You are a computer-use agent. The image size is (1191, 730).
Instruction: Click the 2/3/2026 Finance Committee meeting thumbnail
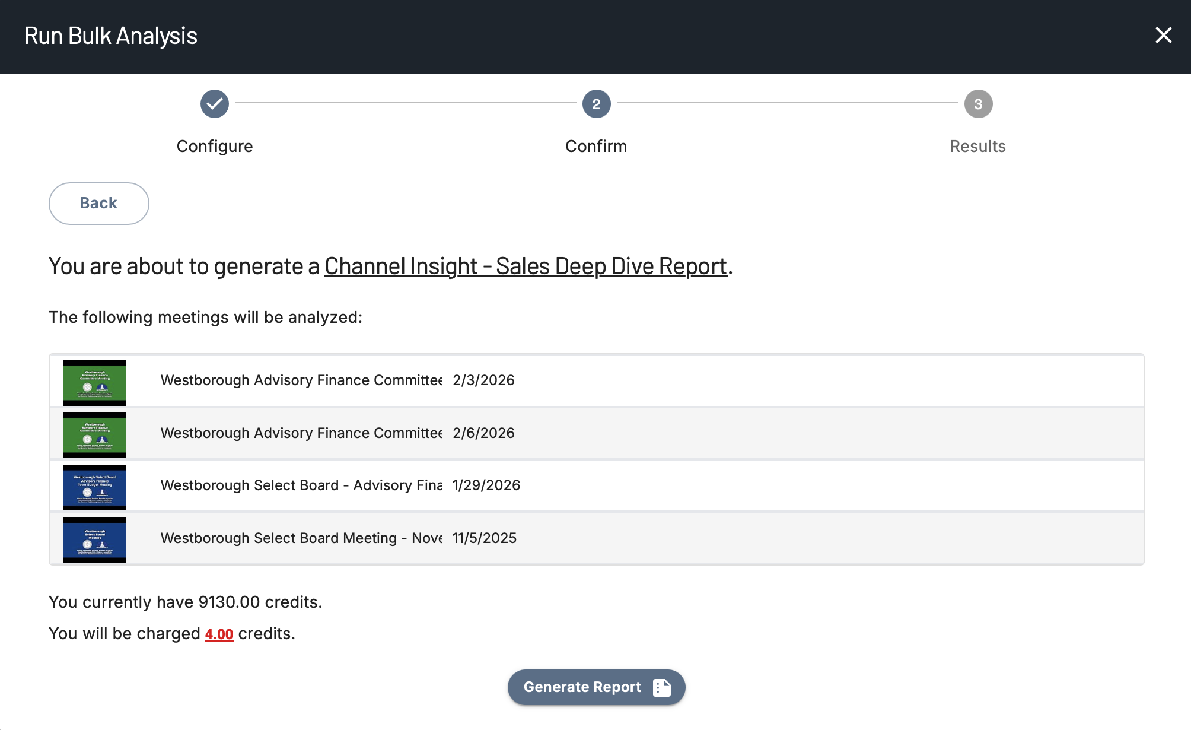tap(95, 382)
